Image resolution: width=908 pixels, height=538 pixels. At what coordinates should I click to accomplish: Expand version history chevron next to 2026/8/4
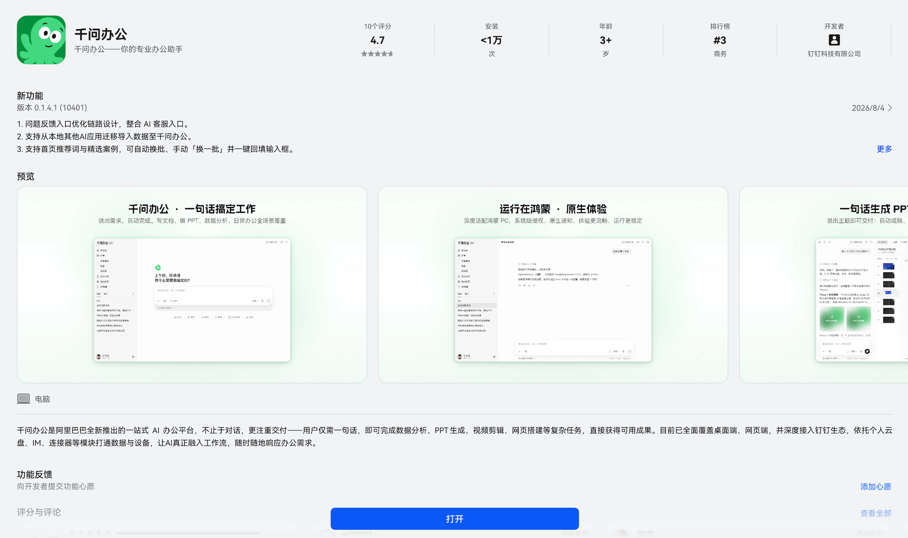(x=890, y=108)
